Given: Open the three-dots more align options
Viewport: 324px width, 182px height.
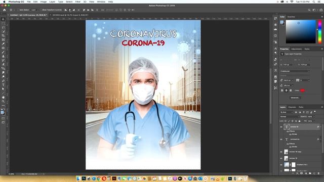Looking at the screenshot, I should [x=102, y=10].
